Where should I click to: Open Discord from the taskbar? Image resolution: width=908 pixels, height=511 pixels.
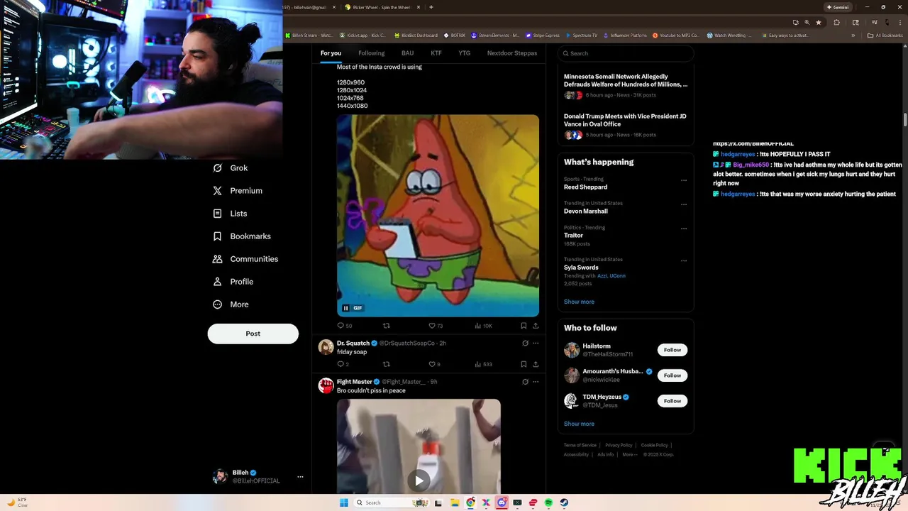502,502
